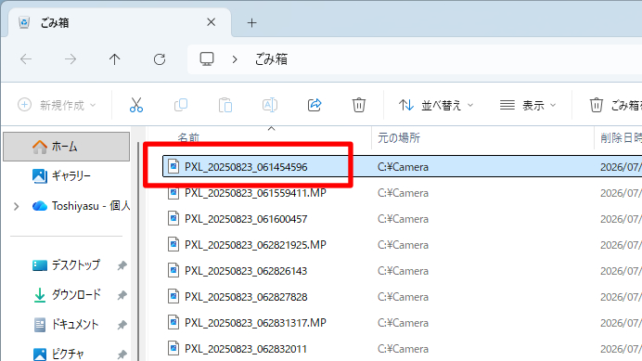Open ダウンロード in the sidebar

click(x=66, y=294)
